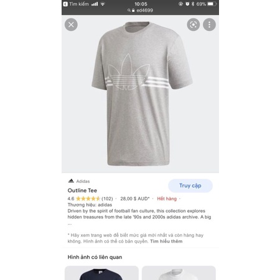Tap the Wi-Fi status icon

[x=103, y=4]
